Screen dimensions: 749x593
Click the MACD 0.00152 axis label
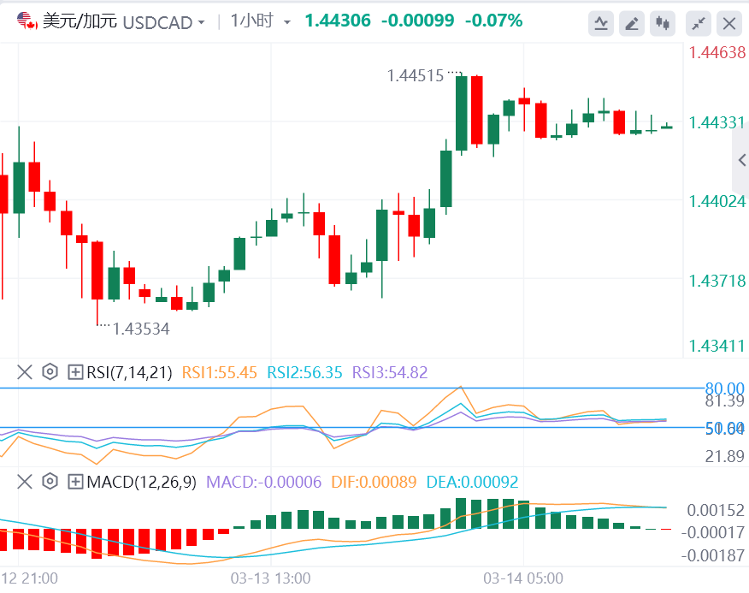tap(715, 510)
